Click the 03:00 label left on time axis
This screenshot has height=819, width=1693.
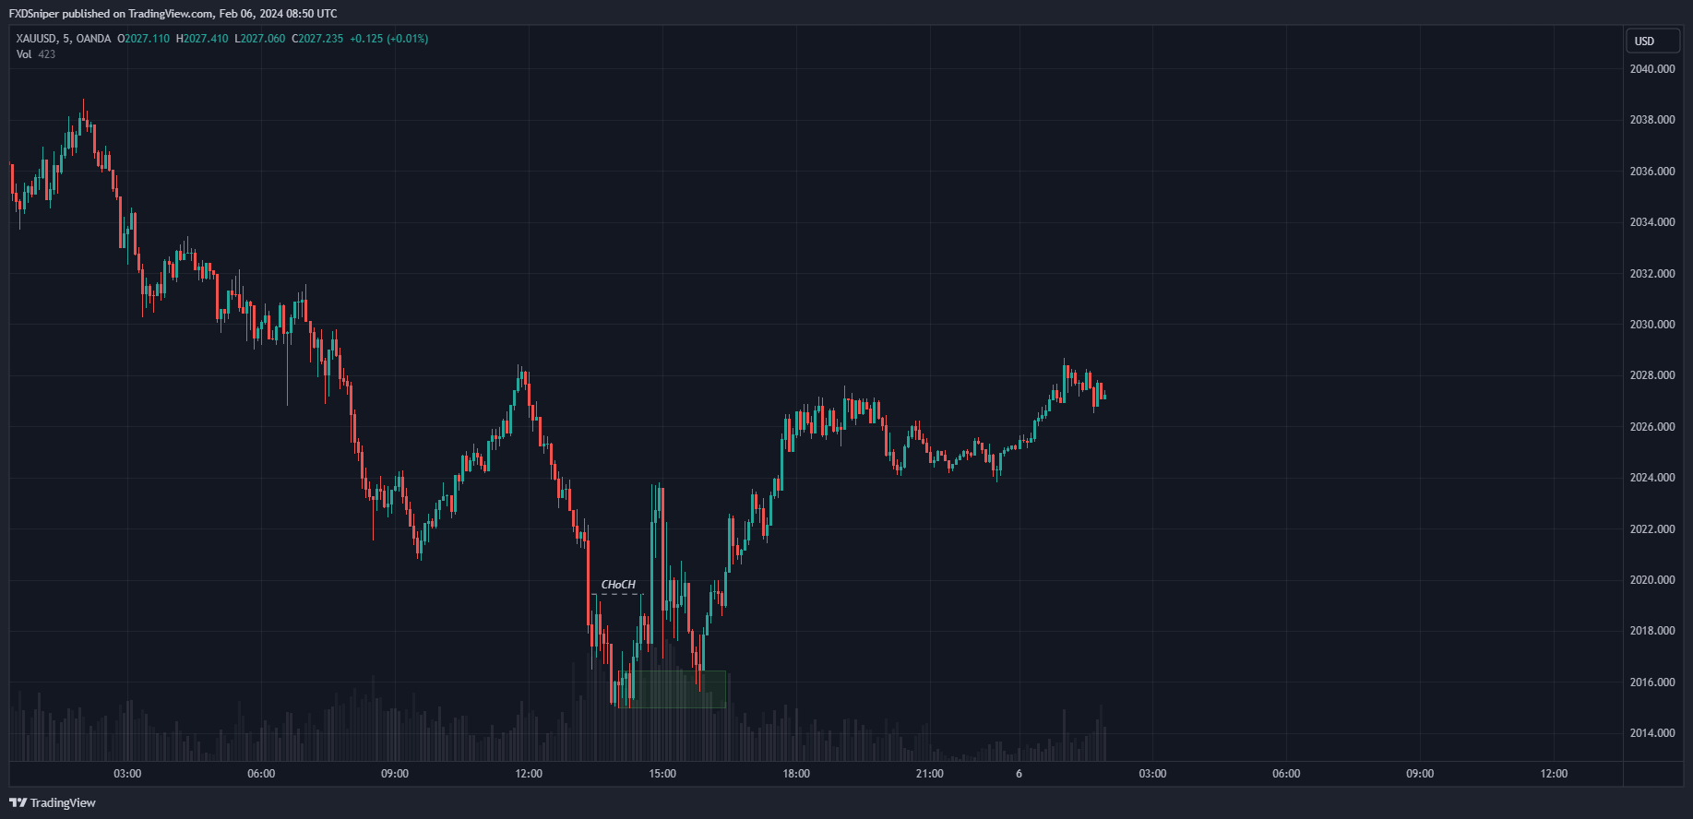pos(127,774)
